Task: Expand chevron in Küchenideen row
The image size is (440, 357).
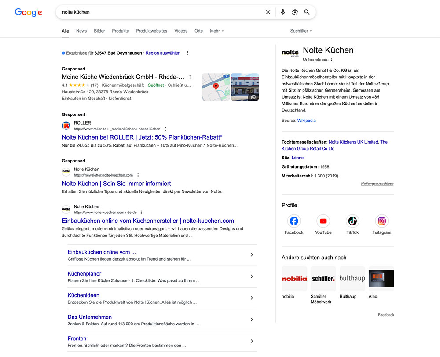Action: (x=252, y=298)
